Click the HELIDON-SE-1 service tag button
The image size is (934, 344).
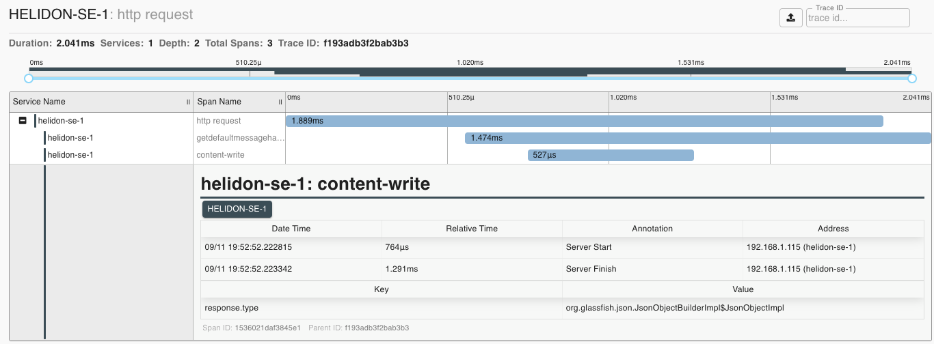click(237, 209)
